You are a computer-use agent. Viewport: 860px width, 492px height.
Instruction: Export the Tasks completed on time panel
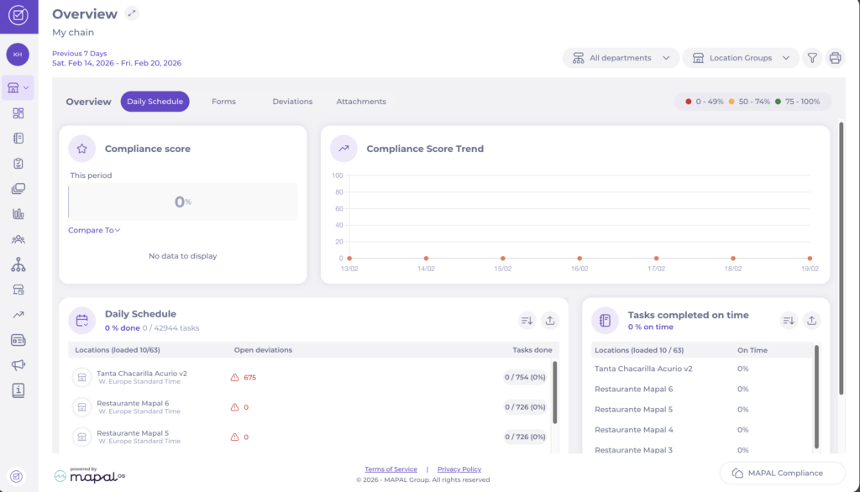tap(811, 320)
